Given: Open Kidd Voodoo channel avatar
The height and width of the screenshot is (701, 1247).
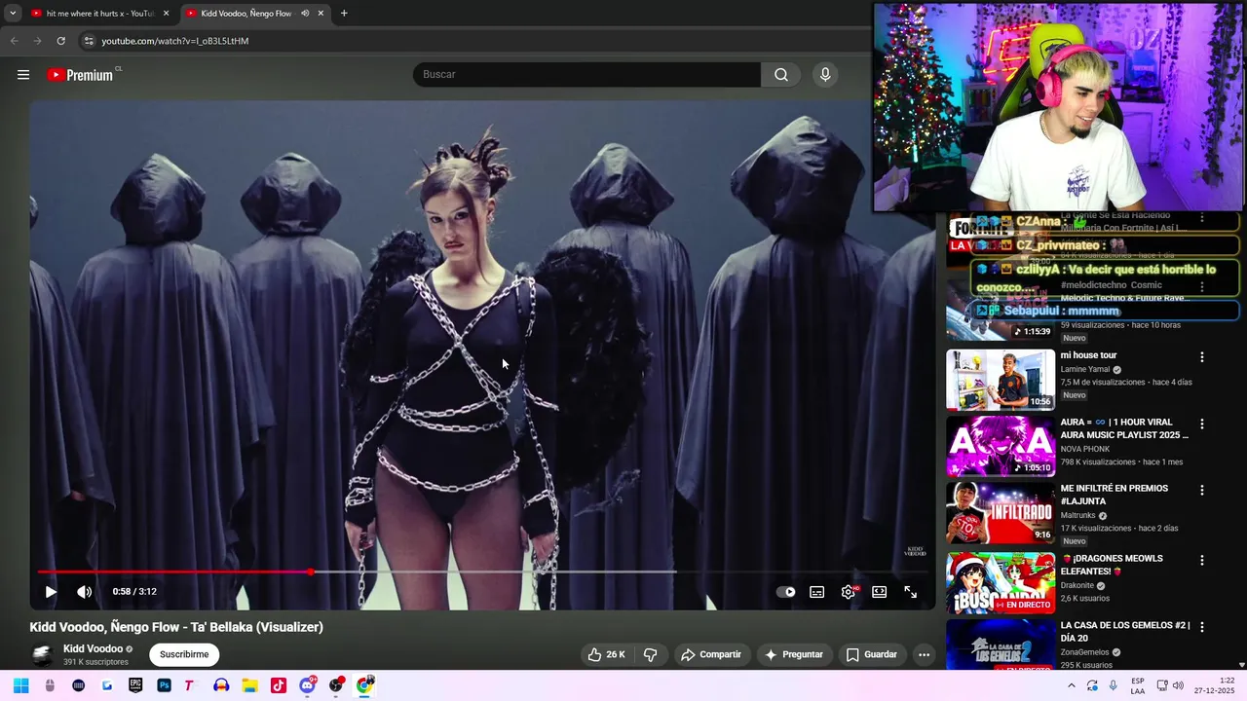Looking at the screenshot, I should 42,655.
